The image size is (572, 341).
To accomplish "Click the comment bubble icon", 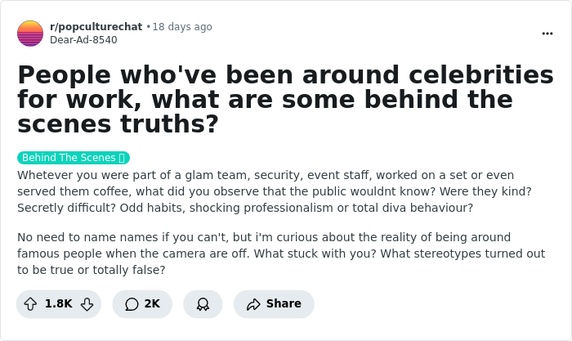I will click(132, 303).
